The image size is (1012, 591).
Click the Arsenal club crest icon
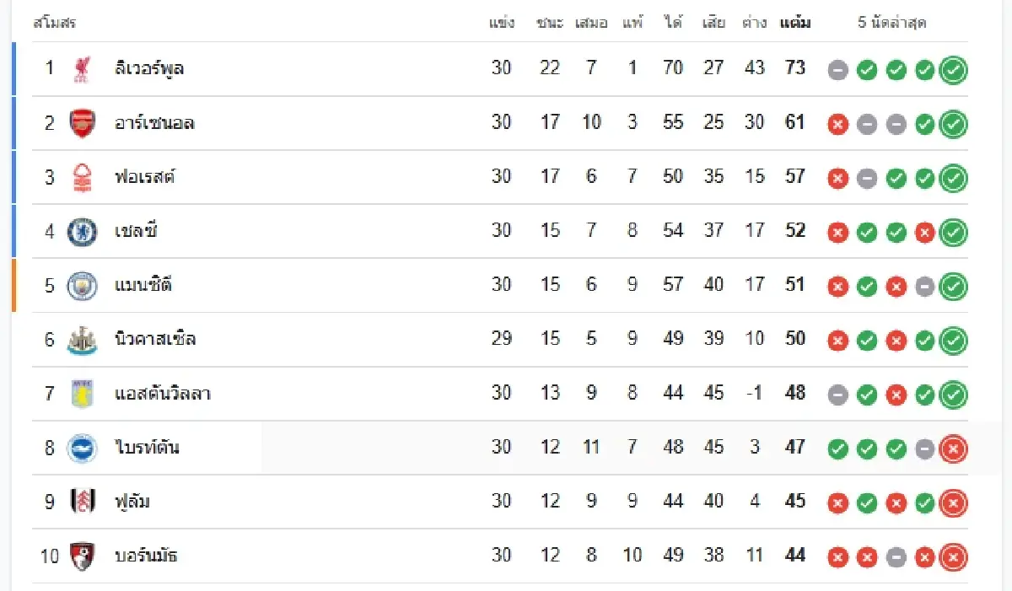[x=82, y=123]
